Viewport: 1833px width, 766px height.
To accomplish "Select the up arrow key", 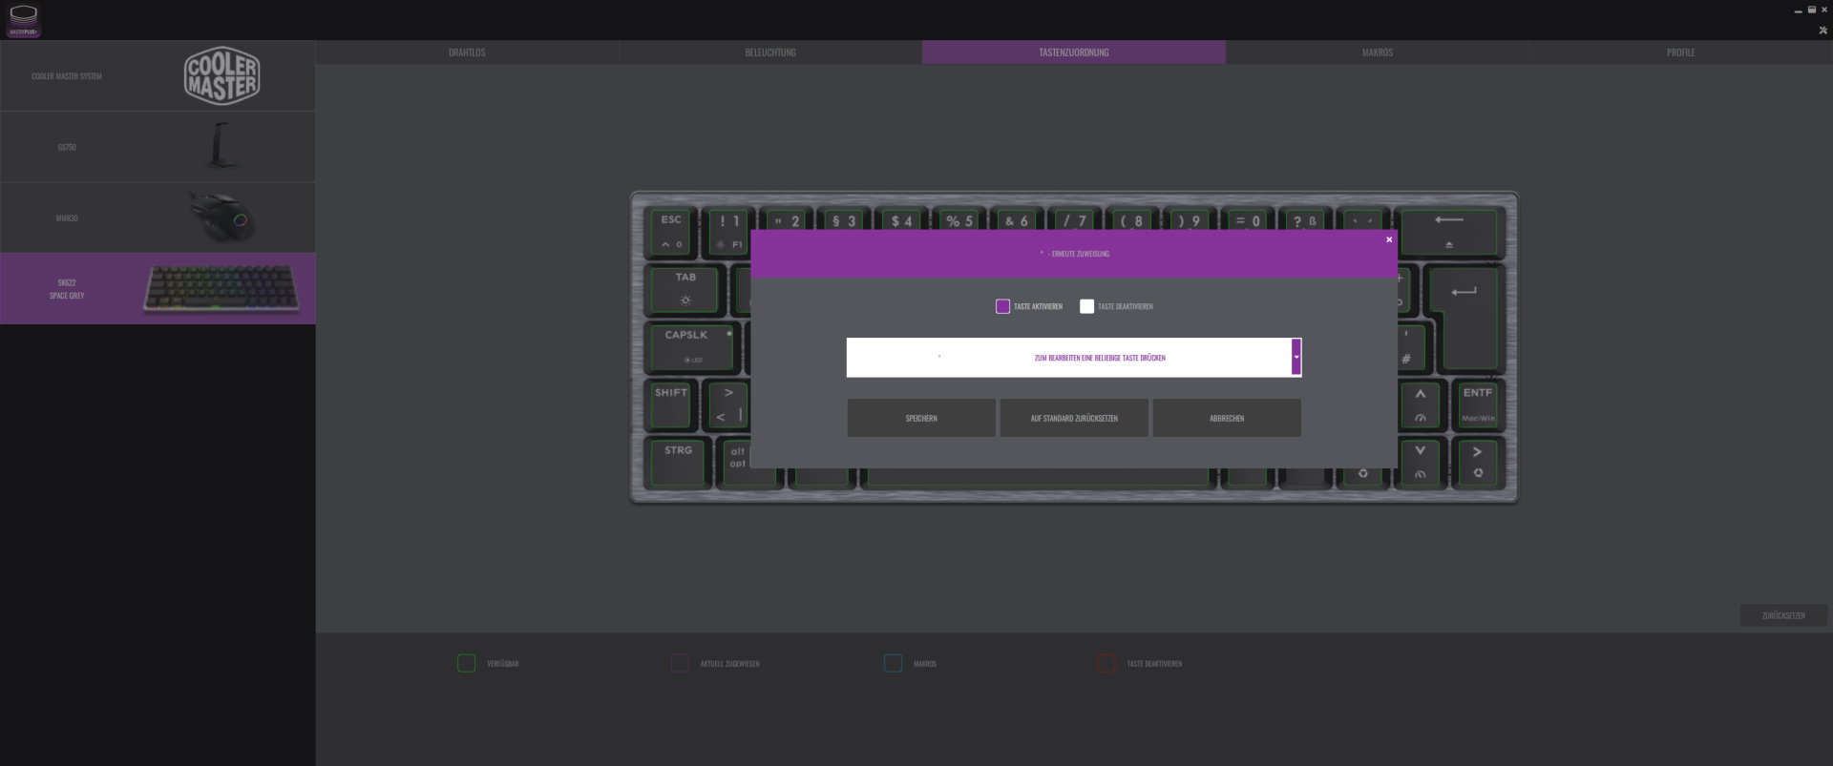I will (x=1421, y=404).
